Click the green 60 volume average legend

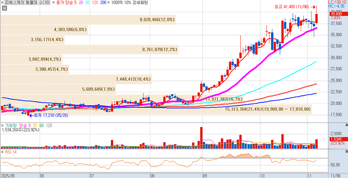(41, 126)
